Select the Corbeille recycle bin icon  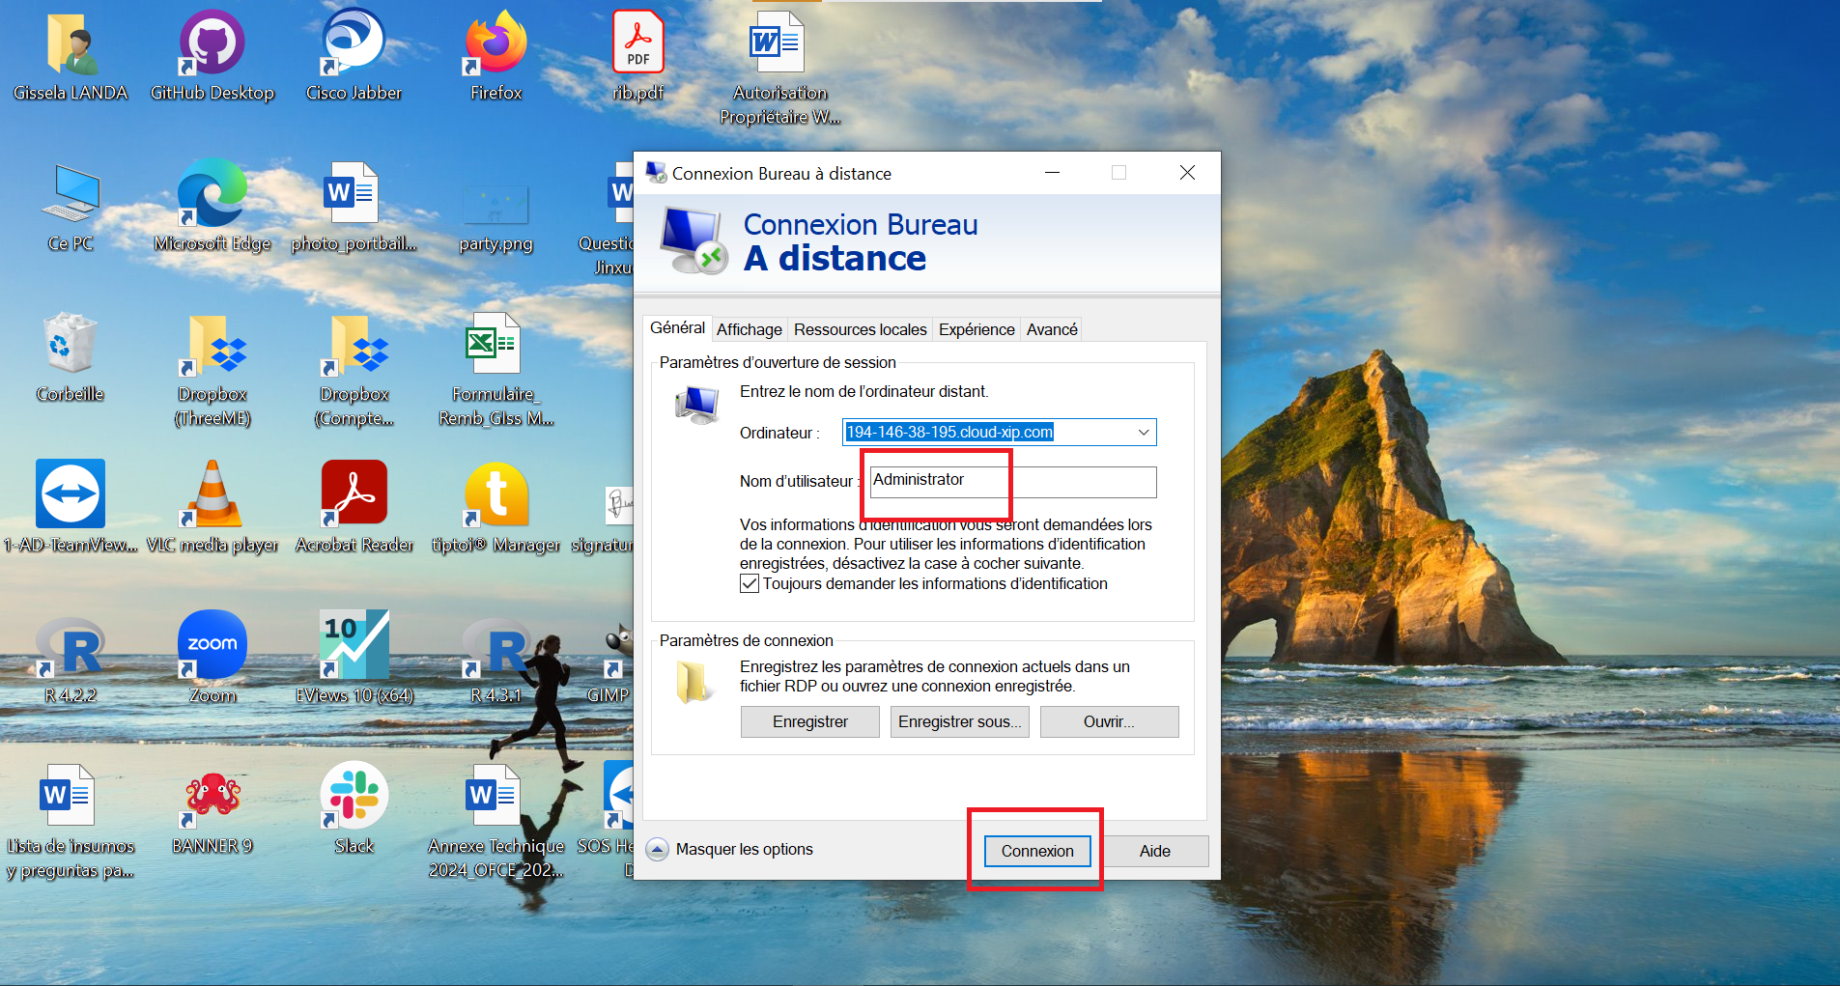point(71,343)
